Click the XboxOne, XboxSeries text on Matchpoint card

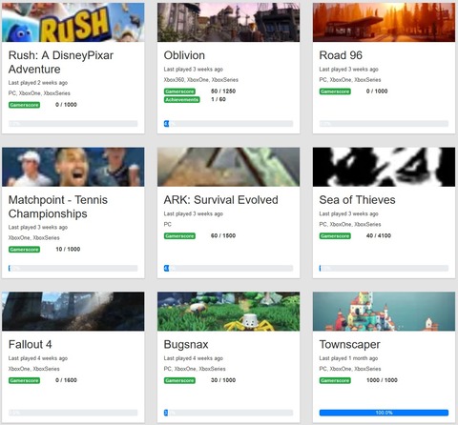point(34,238)
